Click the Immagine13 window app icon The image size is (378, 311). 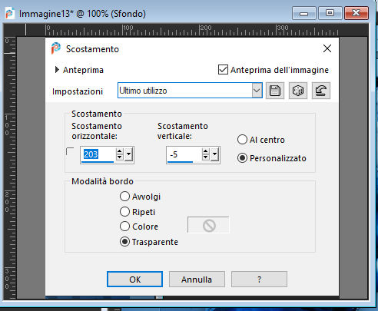click(x=10, y=13)
